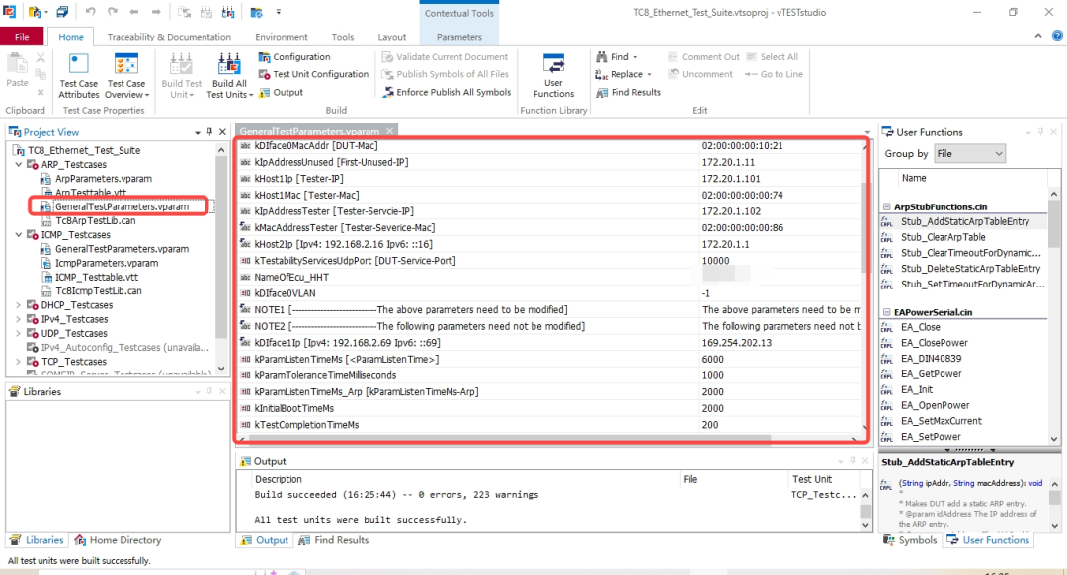Expand the IPv4_Testcases node

click(19, 319)
